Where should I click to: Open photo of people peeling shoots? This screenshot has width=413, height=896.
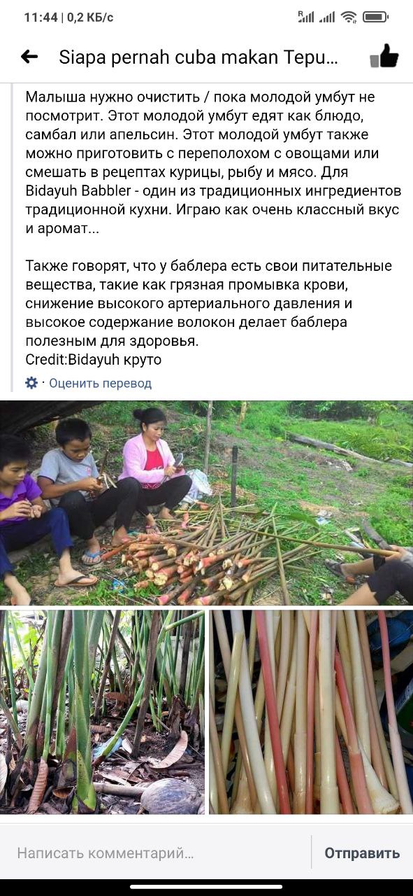tap(206, 503)
